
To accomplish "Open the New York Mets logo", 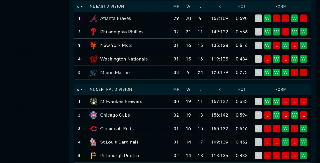I will click(93, 46).
